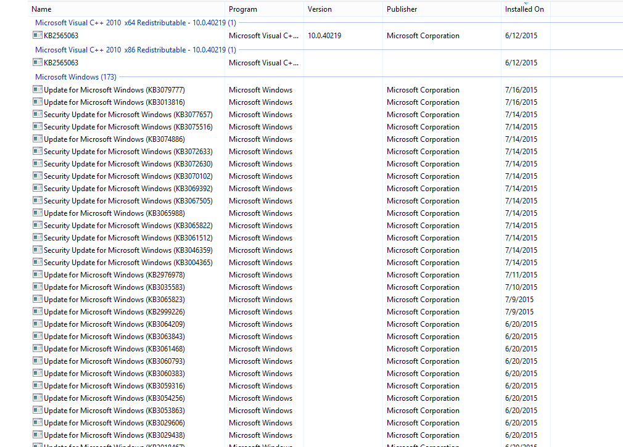Collapse Visual C++ 2010 x64 Redistributable group
Image resolution: width=623 pixels, height=447 pixels.
[x=135, y=23]
